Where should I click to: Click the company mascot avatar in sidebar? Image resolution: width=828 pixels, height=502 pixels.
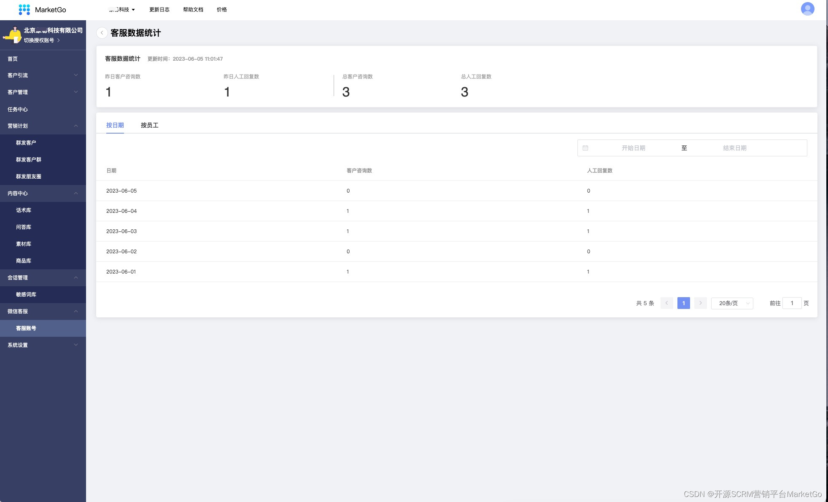click(13, 35)
